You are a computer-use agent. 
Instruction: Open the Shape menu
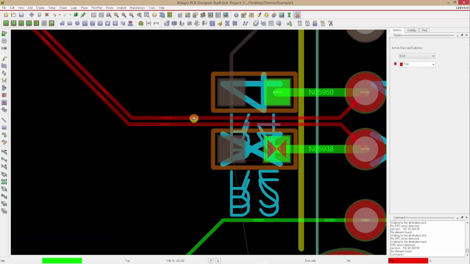63,8
